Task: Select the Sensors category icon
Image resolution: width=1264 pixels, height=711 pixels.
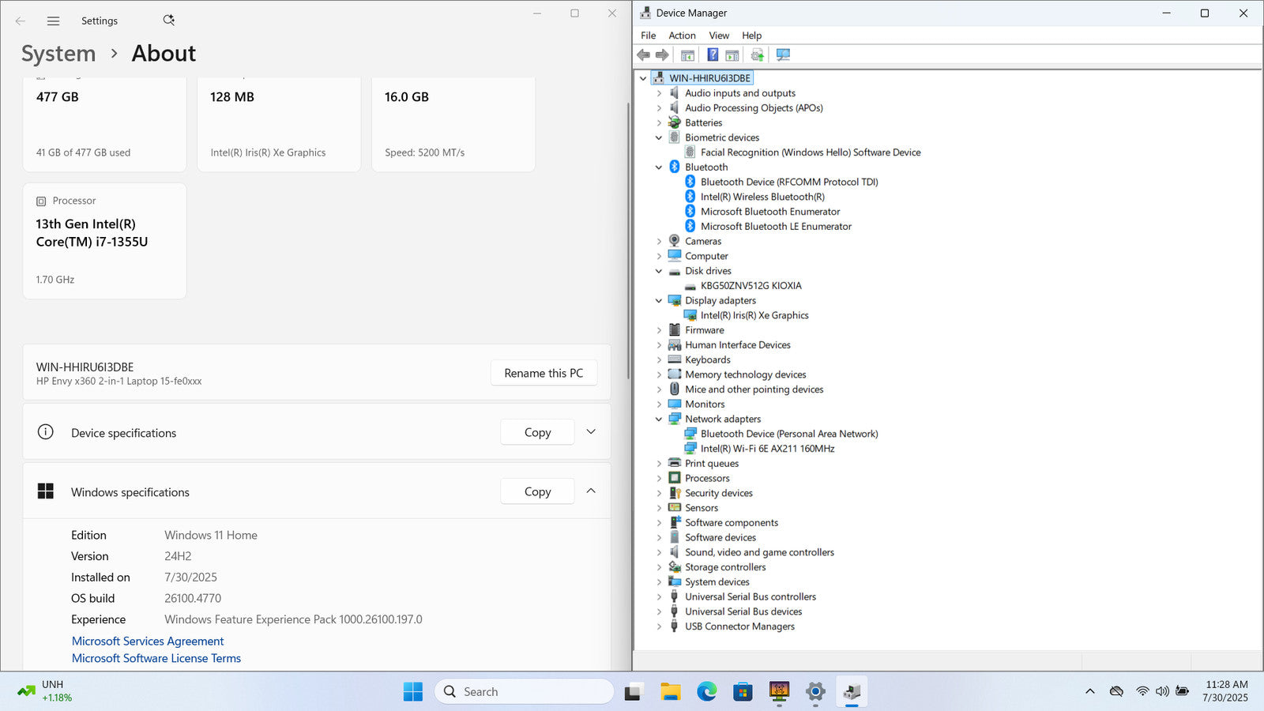Action: pyautogui.click(x=674, y=508)
